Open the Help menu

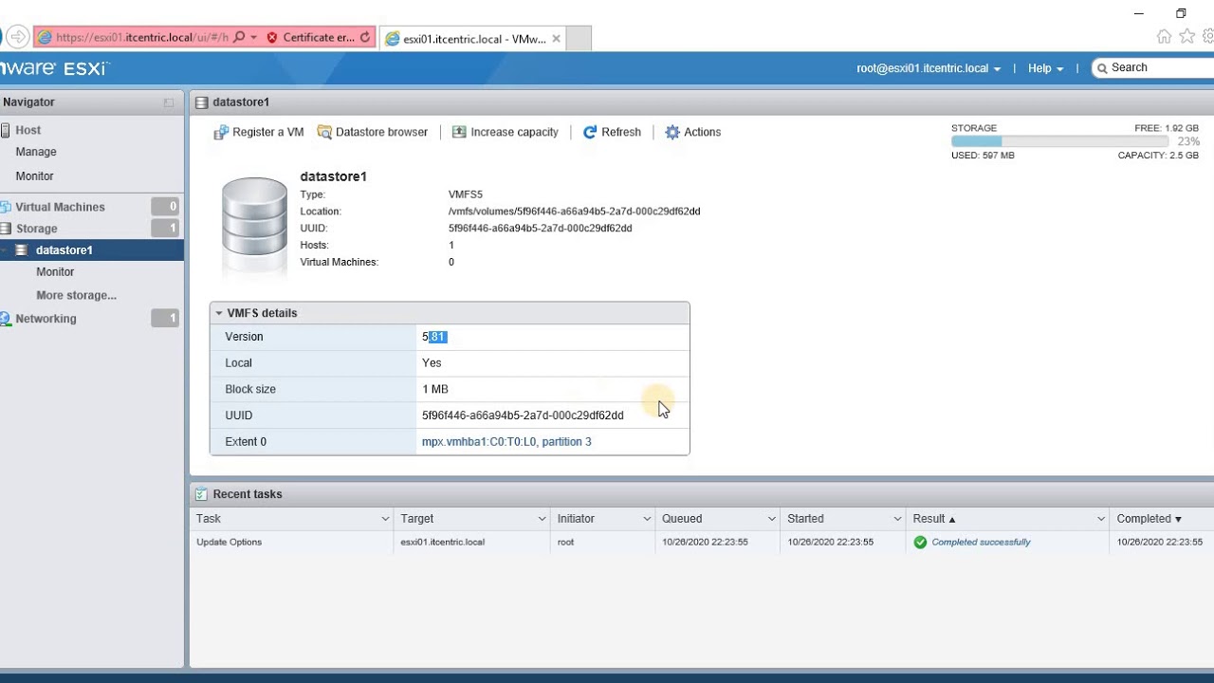[1045, 68]
